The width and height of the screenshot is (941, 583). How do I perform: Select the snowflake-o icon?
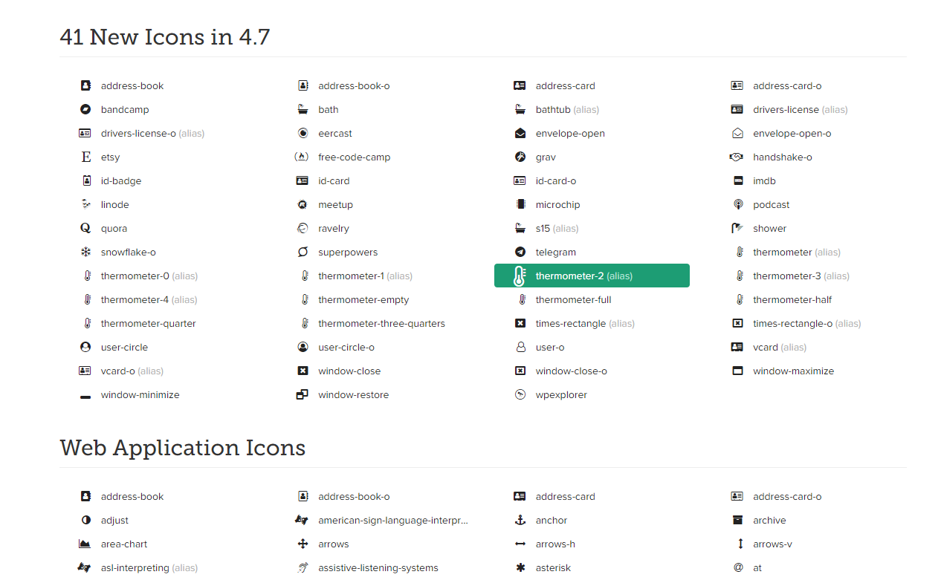85,253
